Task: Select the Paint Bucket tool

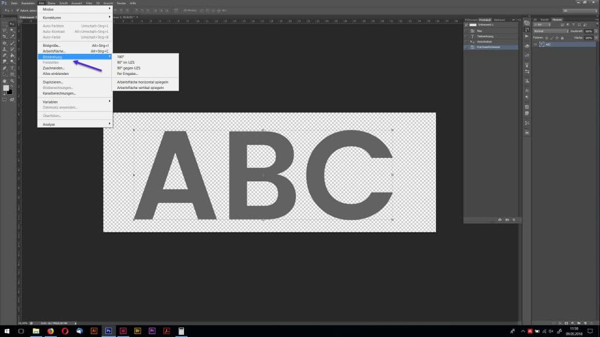Action: click(12, 56)
